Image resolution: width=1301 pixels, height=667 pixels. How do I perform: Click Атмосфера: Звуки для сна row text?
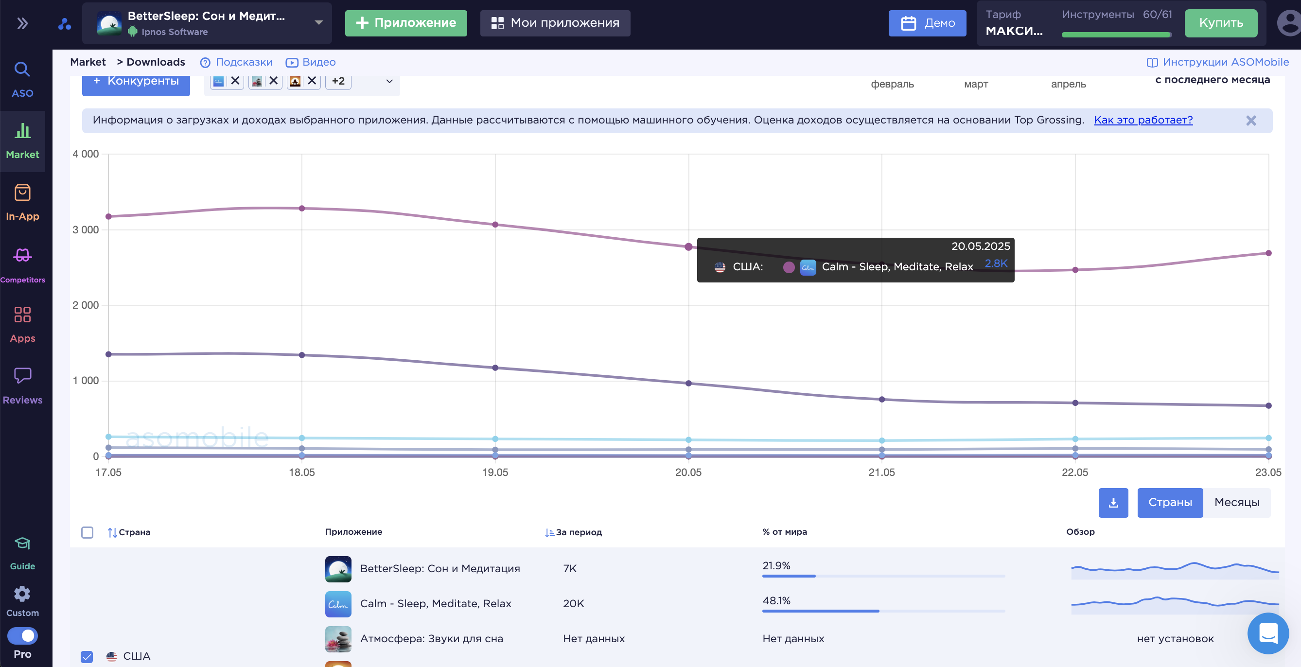(431, 639)
